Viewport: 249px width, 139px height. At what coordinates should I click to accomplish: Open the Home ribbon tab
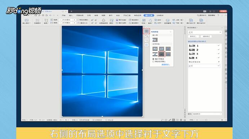pyautogui.click(x=64, y=15)
